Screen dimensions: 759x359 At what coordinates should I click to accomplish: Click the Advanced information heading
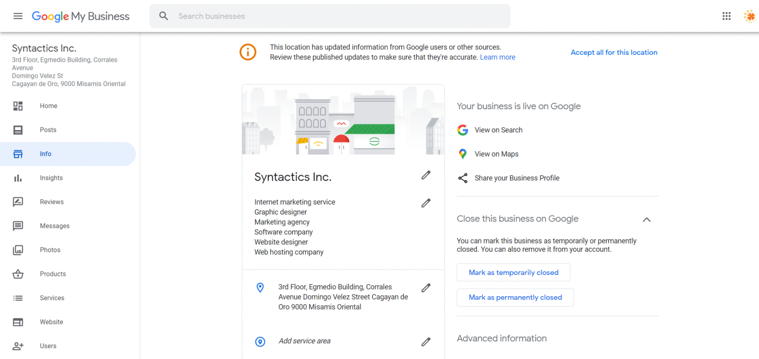[x=502, y=339]
